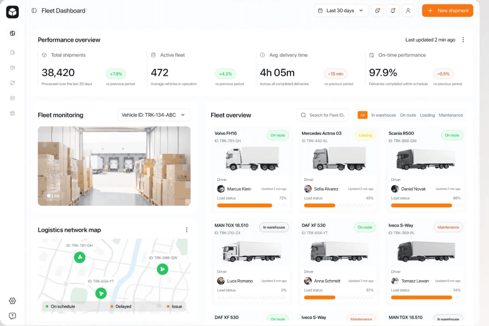Click the Mercedes Actros 03 card title
The height and width of the screenshot is (326, 489).
point(321,133)
